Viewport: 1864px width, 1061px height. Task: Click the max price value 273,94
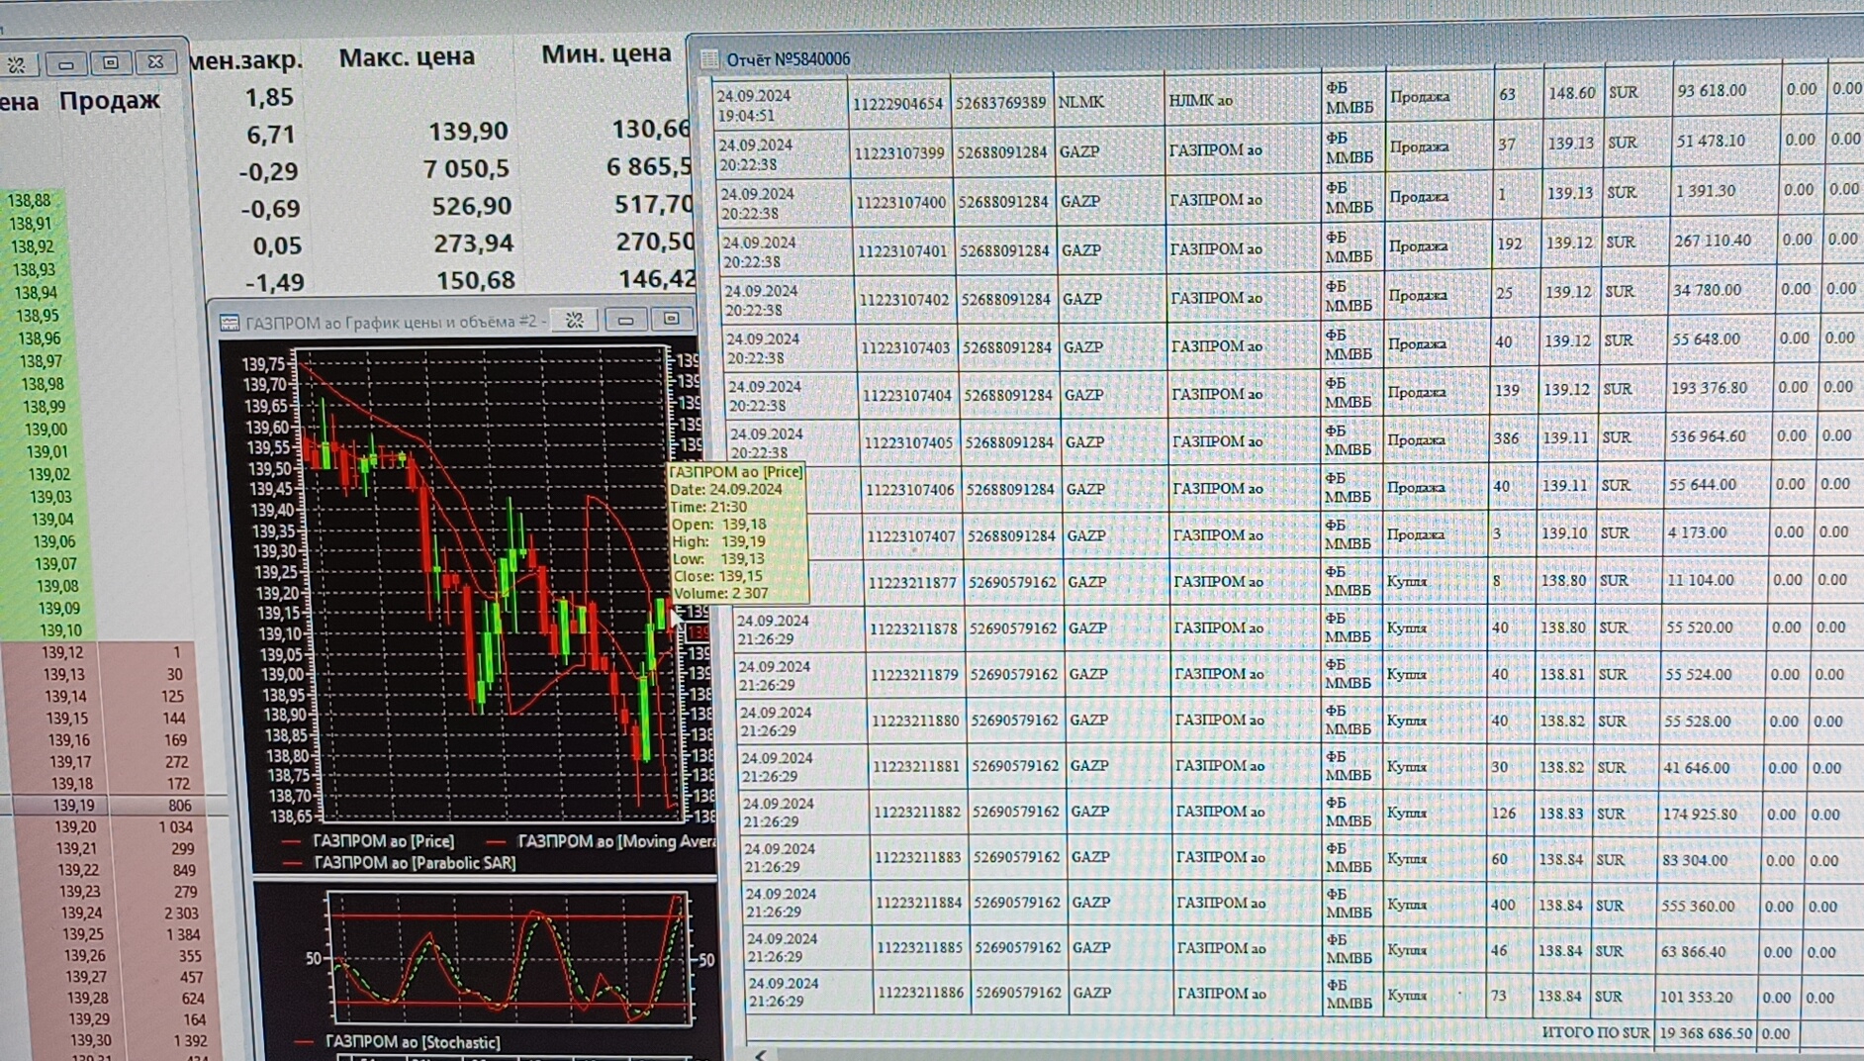[473, 243]
